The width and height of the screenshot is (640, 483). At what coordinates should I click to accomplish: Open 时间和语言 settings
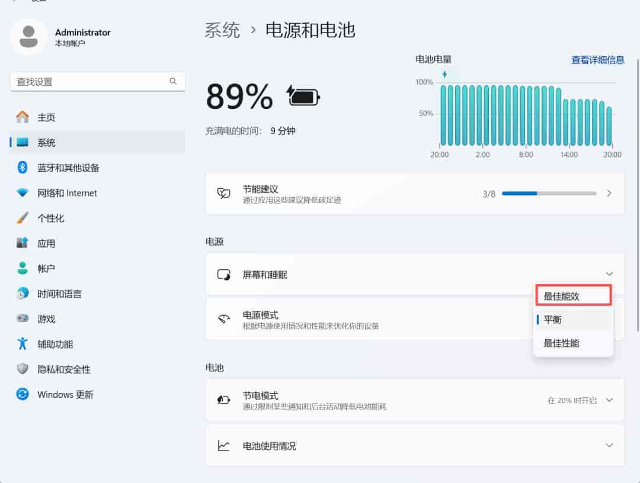[97, 294]
